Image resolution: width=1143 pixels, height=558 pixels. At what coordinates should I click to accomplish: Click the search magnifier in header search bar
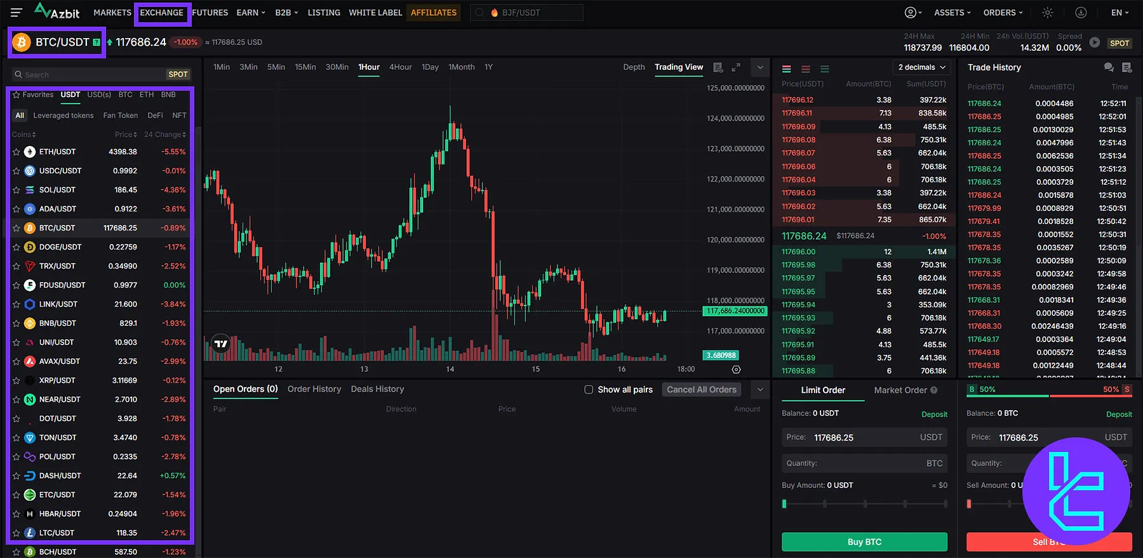tap(480, 13)
